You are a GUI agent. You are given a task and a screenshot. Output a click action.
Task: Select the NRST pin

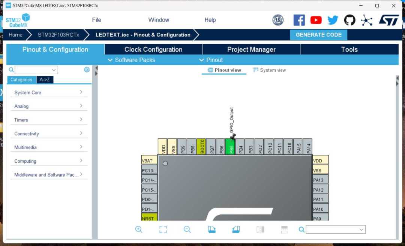(x=149, y=217)
